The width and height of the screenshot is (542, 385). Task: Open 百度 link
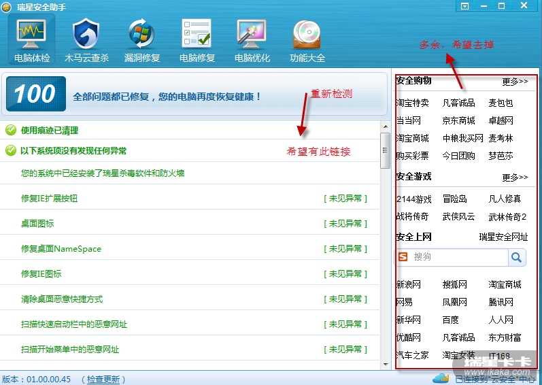[x=450, y=320]
